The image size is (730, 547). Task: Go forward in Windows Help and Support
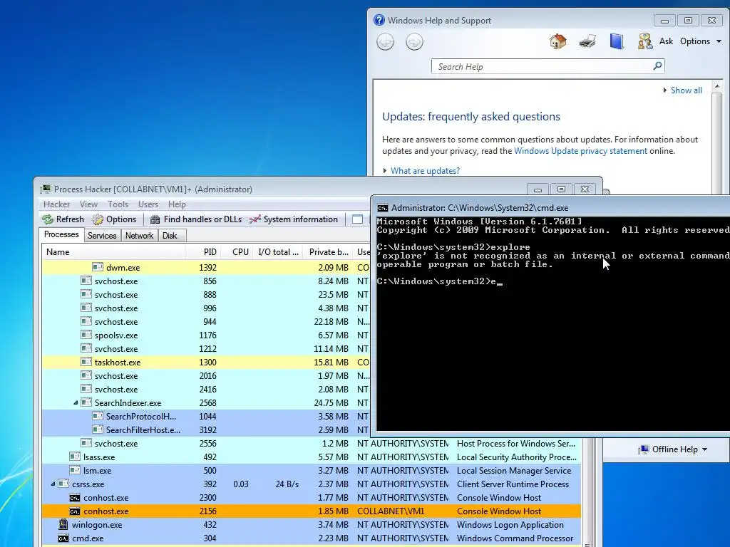click(414, 42)
